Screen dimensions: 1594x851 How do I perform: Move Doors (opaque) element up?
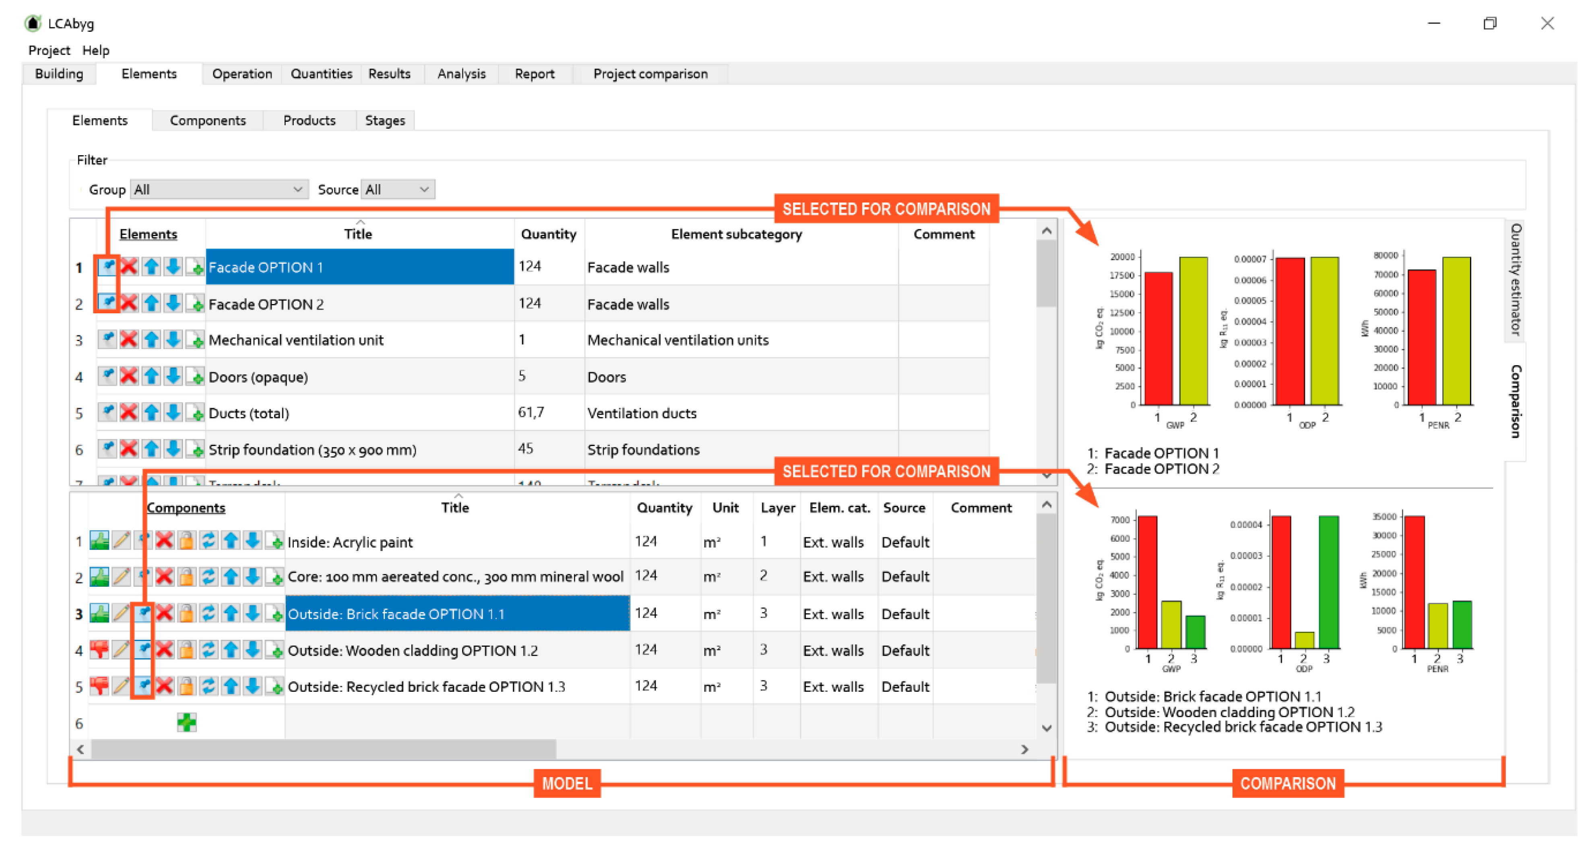pyautogui.click(x=151, y=376)
